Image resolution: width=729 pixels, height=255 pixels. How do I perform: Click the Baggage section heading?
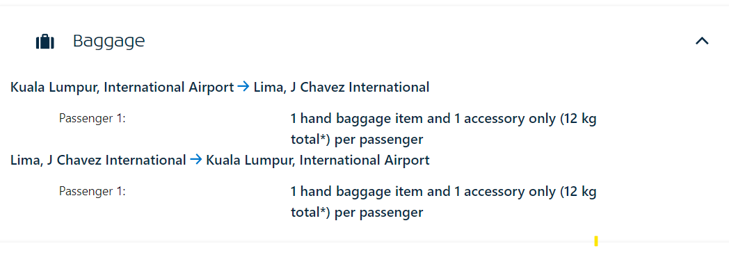(109, 41)
